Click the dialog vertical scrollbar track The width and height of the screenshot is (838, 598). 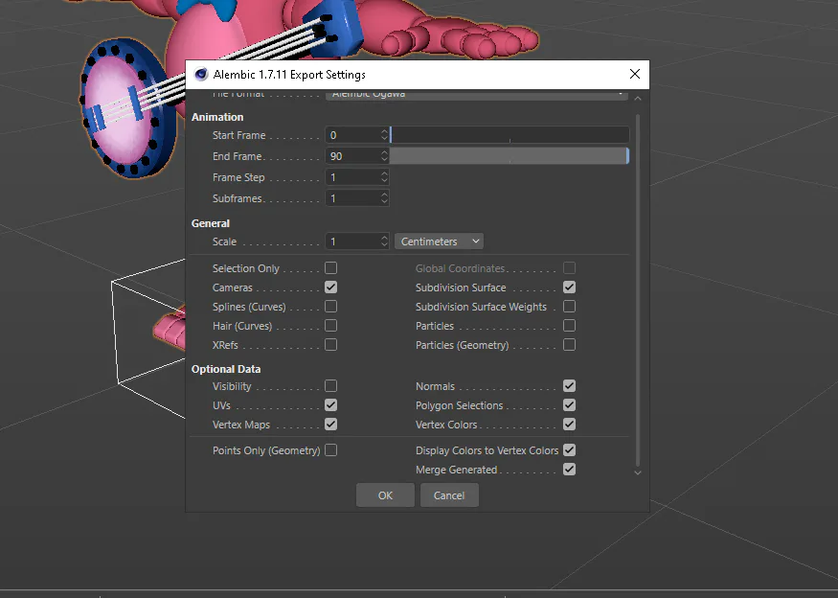(x=638, y=288)
